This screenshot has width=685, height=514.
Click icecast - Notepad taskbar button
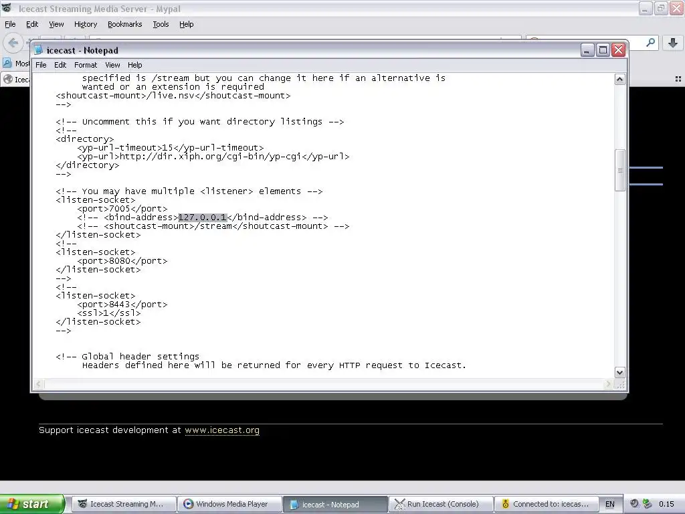[335, 504]
